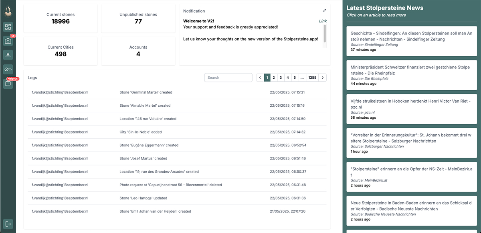Click log "Location '146 rue Voltaire' created"

tap(148, 119)
